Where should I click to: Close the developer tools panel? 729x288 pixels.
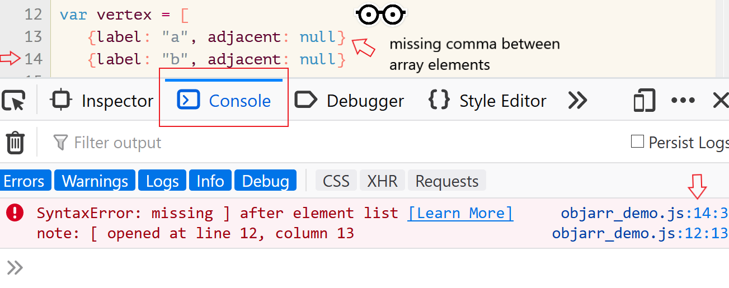[x=721, y=101]
